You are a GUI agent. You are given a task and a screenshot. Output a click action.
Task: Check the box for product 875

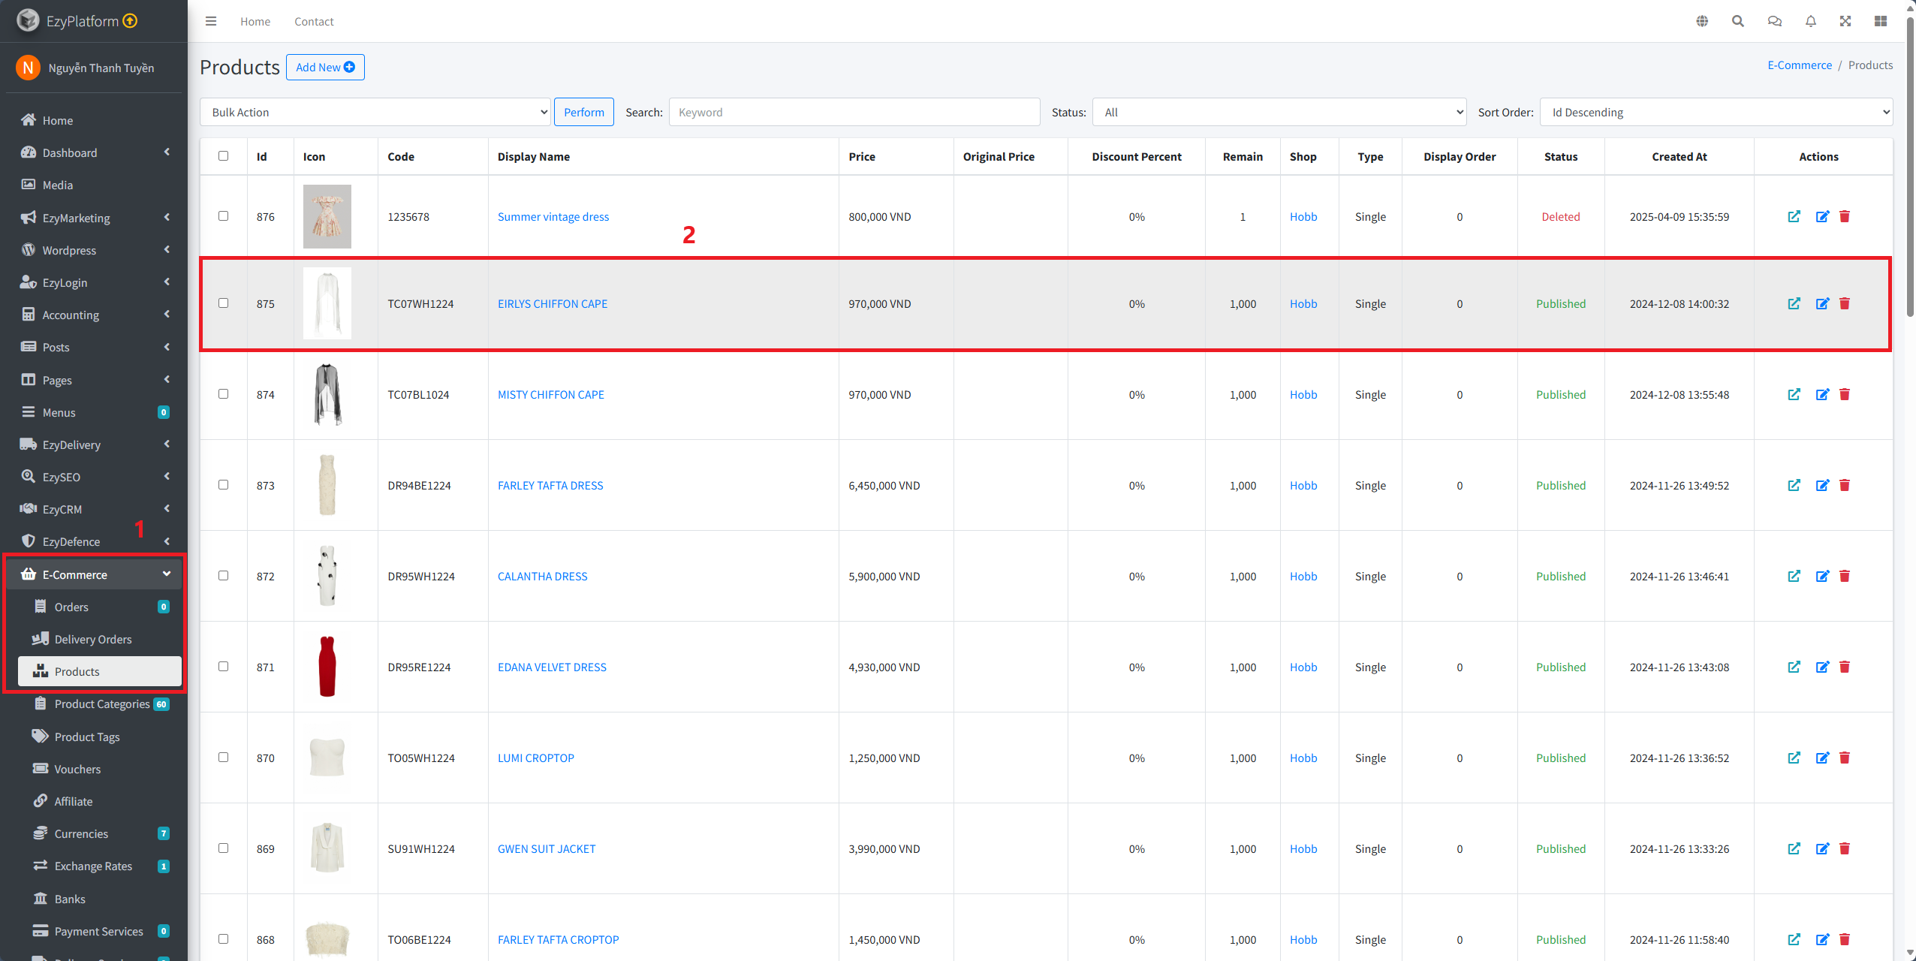click(223, 303)
